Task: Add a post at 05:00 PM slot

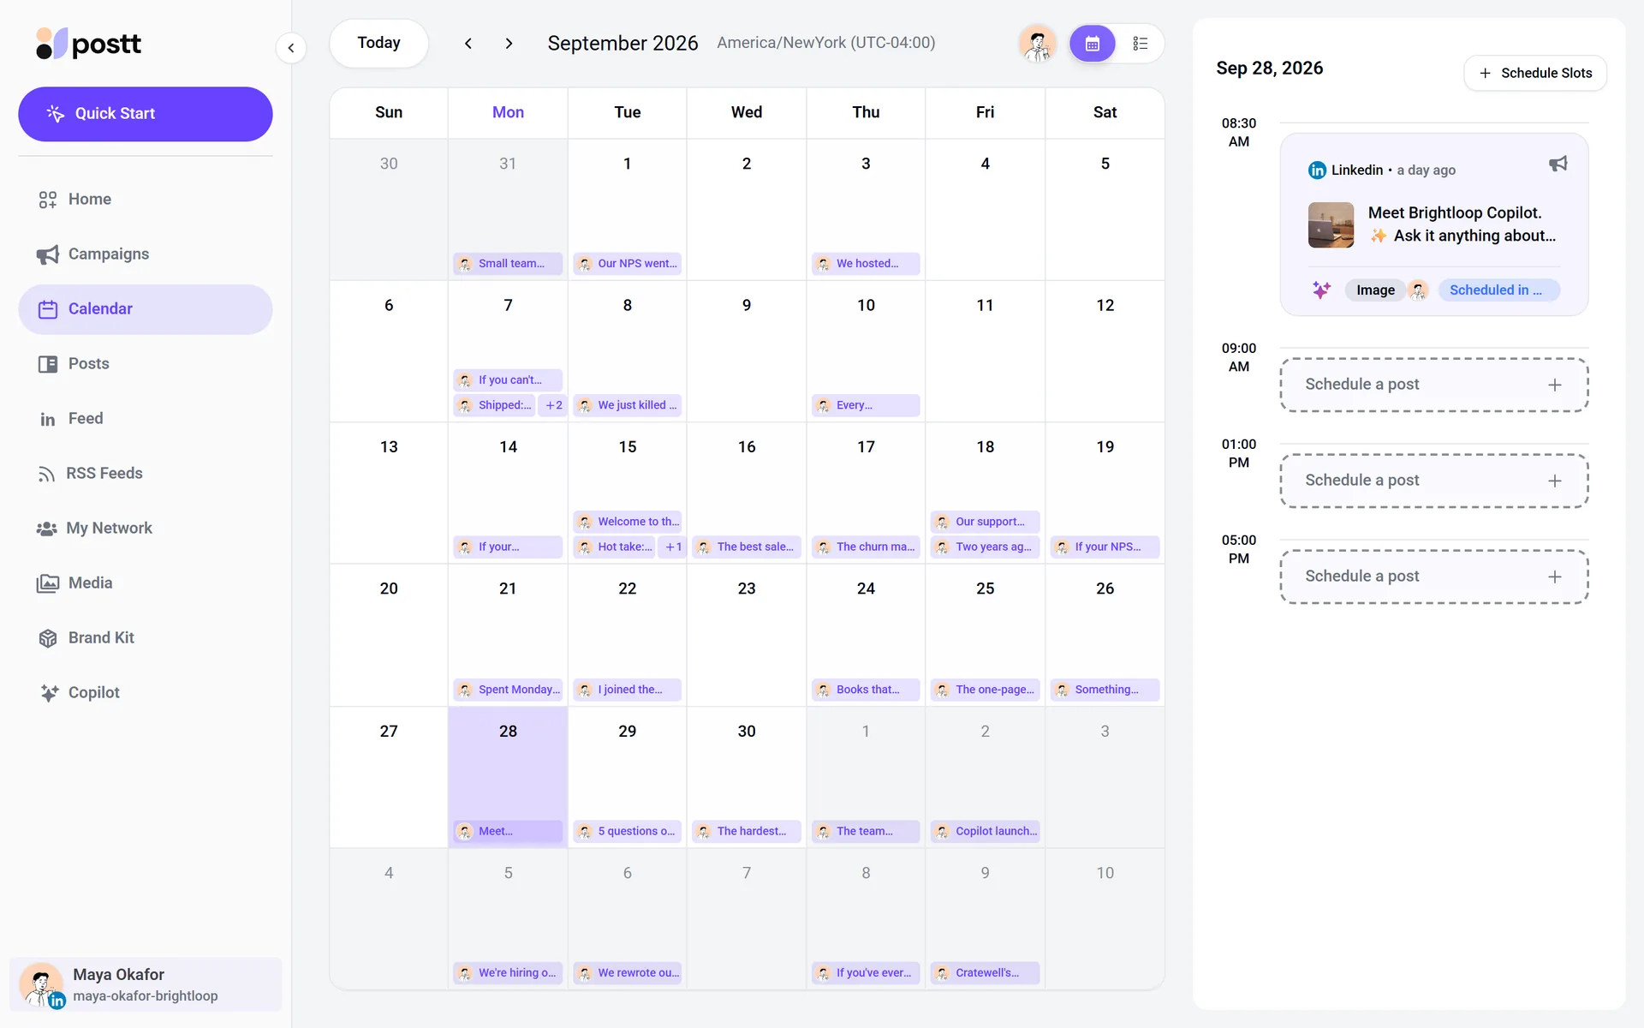Action: coord(1433,577)
